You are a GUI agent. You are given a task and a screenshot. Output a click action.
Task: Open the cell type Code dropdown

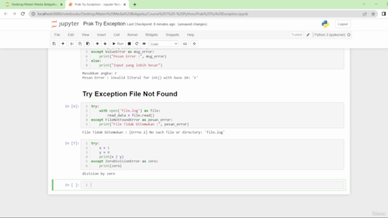164,44
